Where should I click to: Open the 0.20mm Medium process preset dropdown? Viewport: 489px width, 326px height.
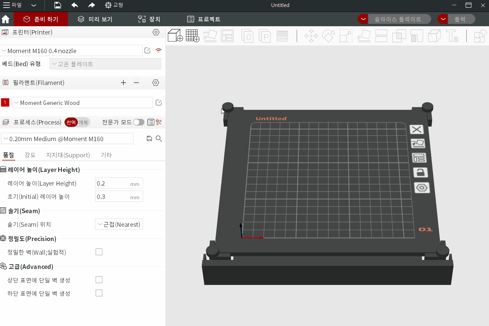(67, 139)
